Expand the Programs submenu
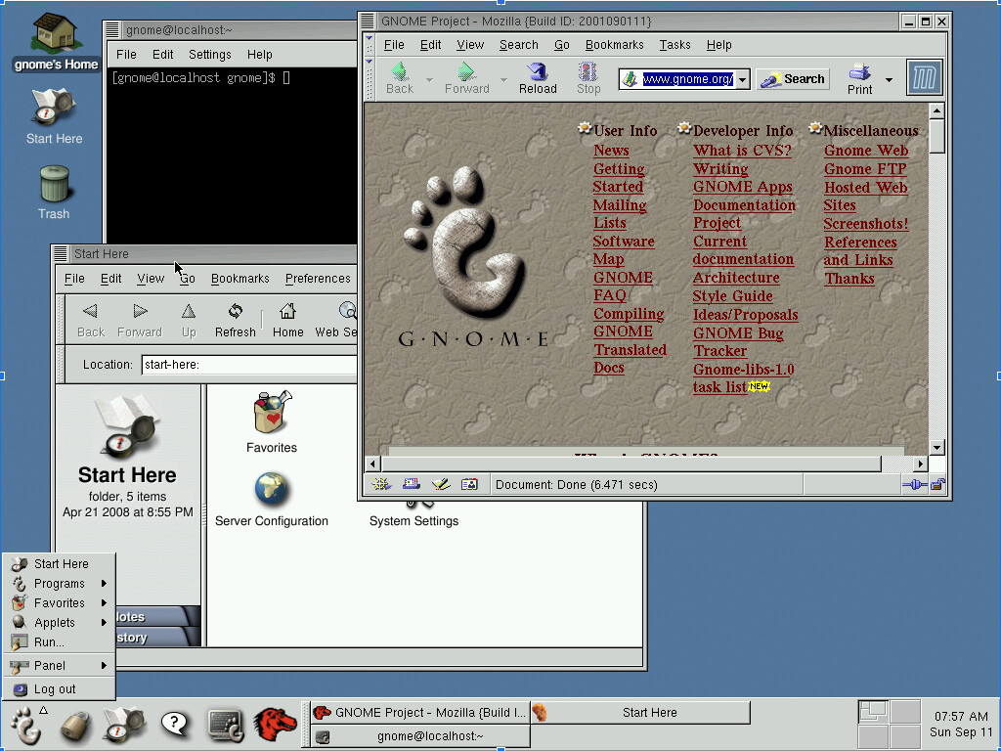The width and height of the screenshot is (1001, 751). coord(60,584)
